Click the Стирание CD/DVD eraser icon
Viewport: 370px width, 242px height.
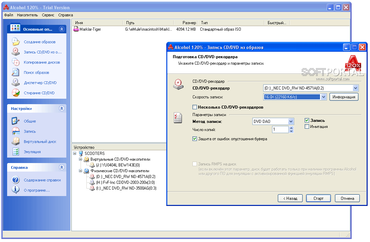pos(16,93)
